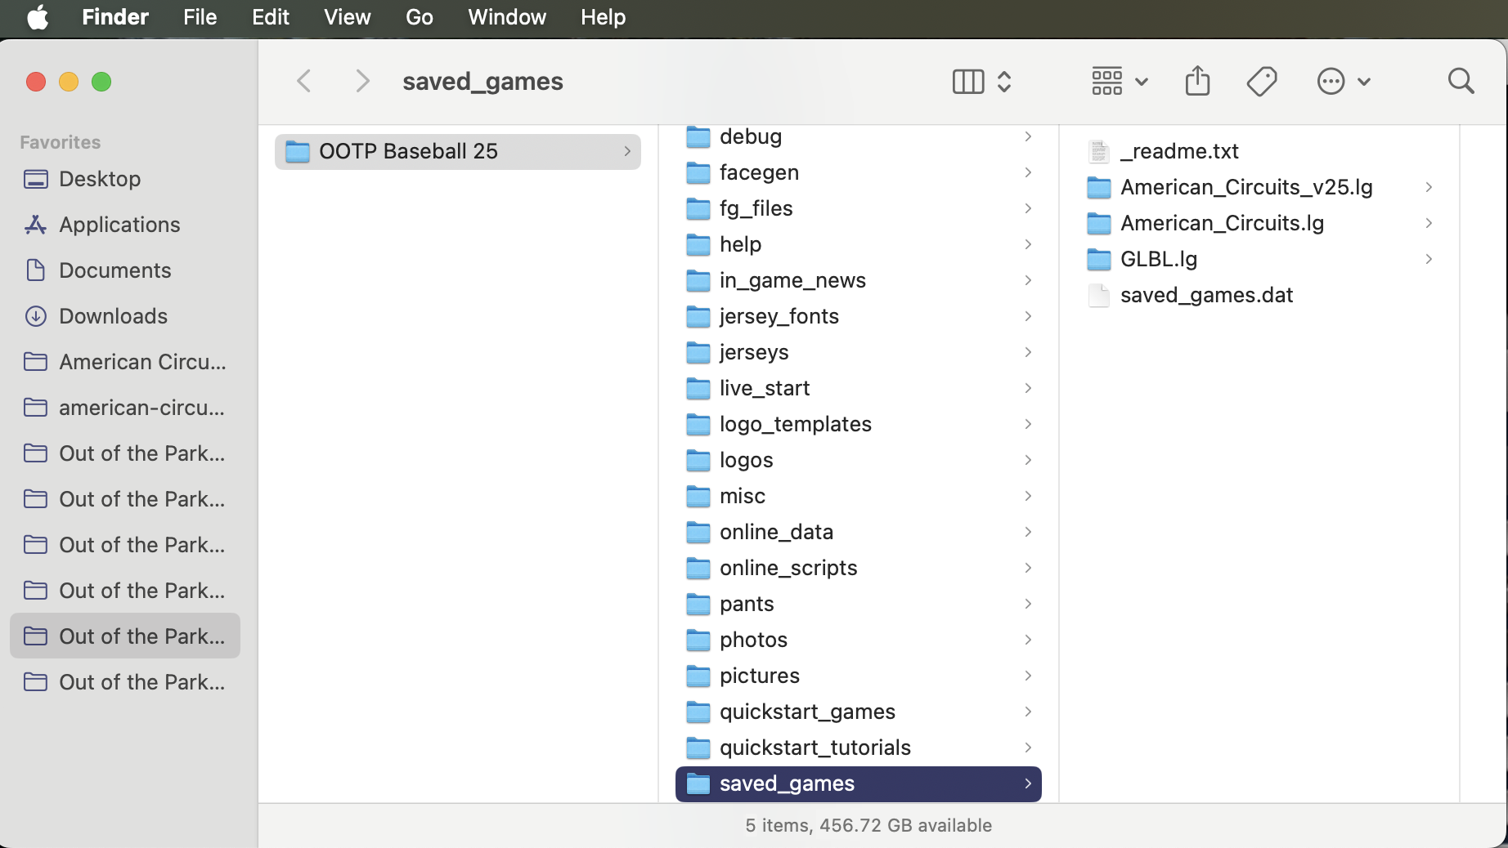Select the saved_games folder row
This screenshot has height=848, width=1508.
(x=859, y=783)
